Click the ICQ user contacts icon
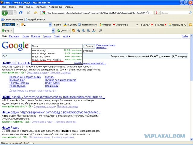193x145 pixels. tap(93, 31)
